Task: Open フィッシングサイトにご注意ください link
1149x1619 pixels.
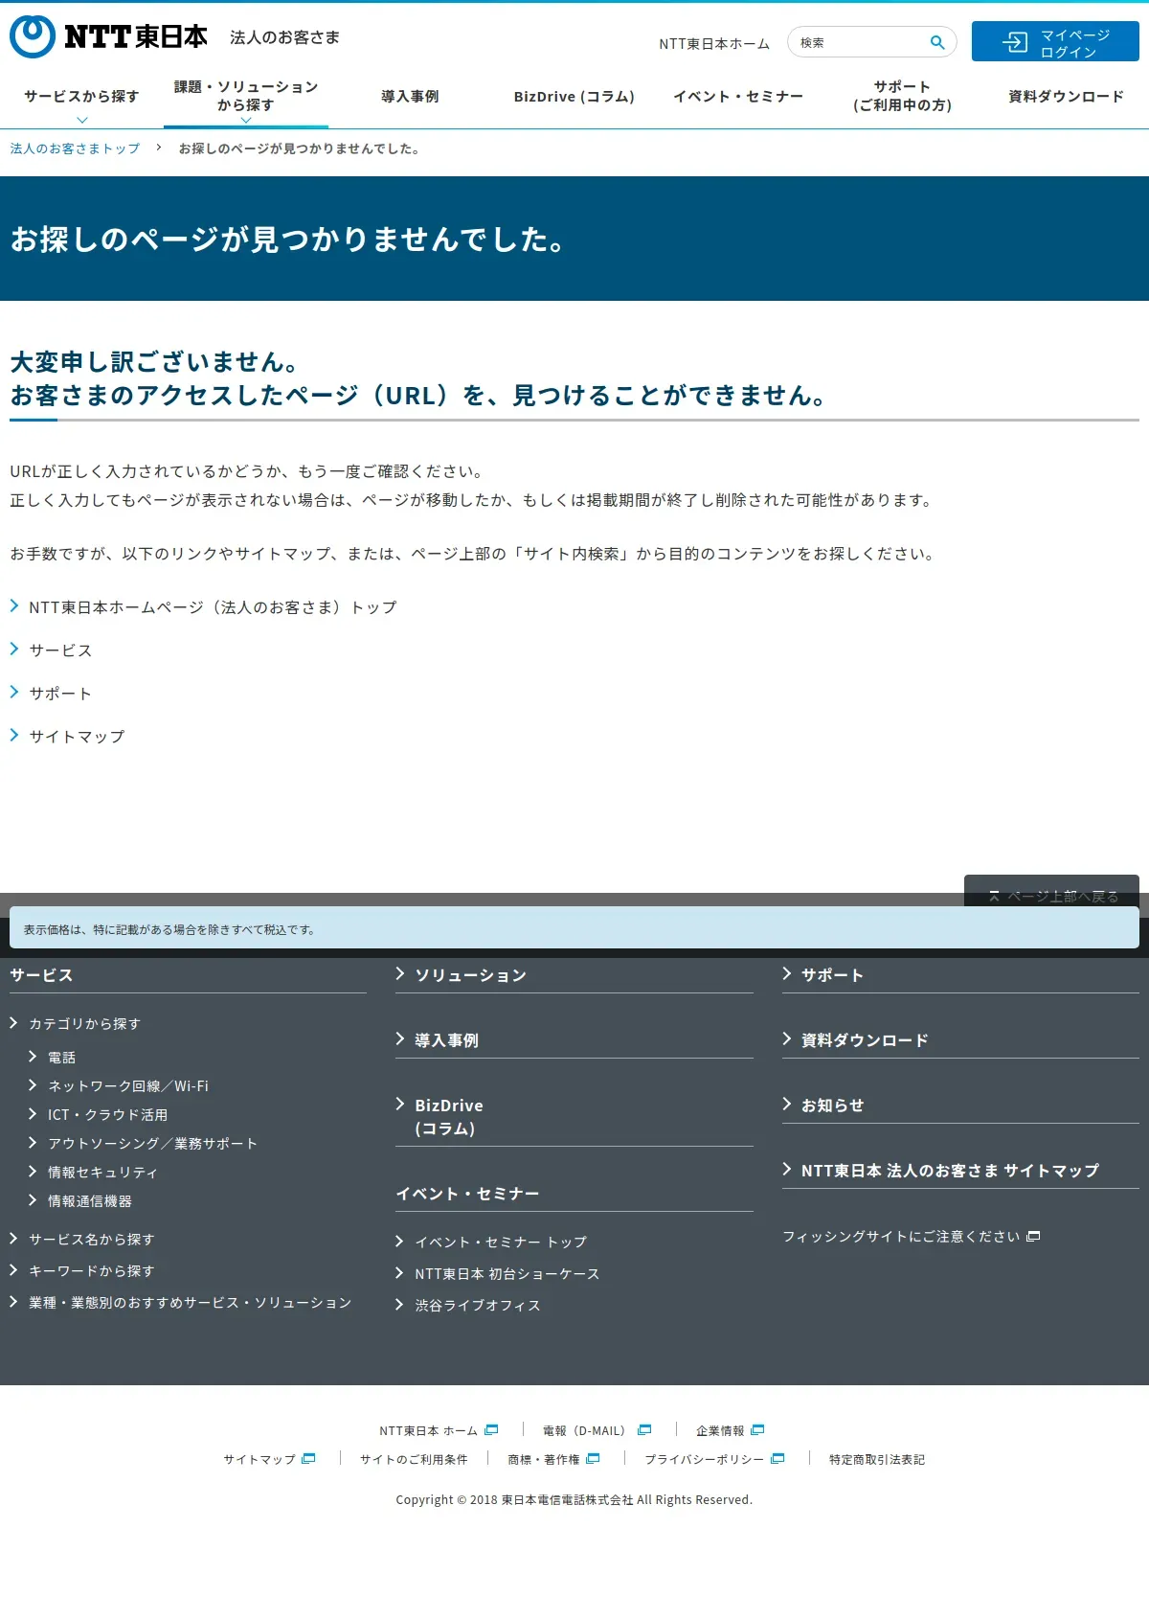Action: (902, 1237)
